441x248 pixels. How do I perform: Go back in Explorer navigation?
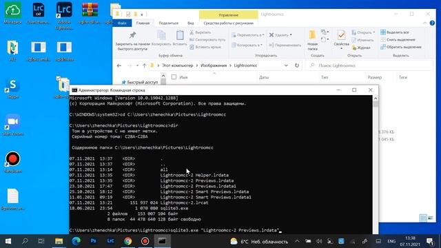(119, 65)
